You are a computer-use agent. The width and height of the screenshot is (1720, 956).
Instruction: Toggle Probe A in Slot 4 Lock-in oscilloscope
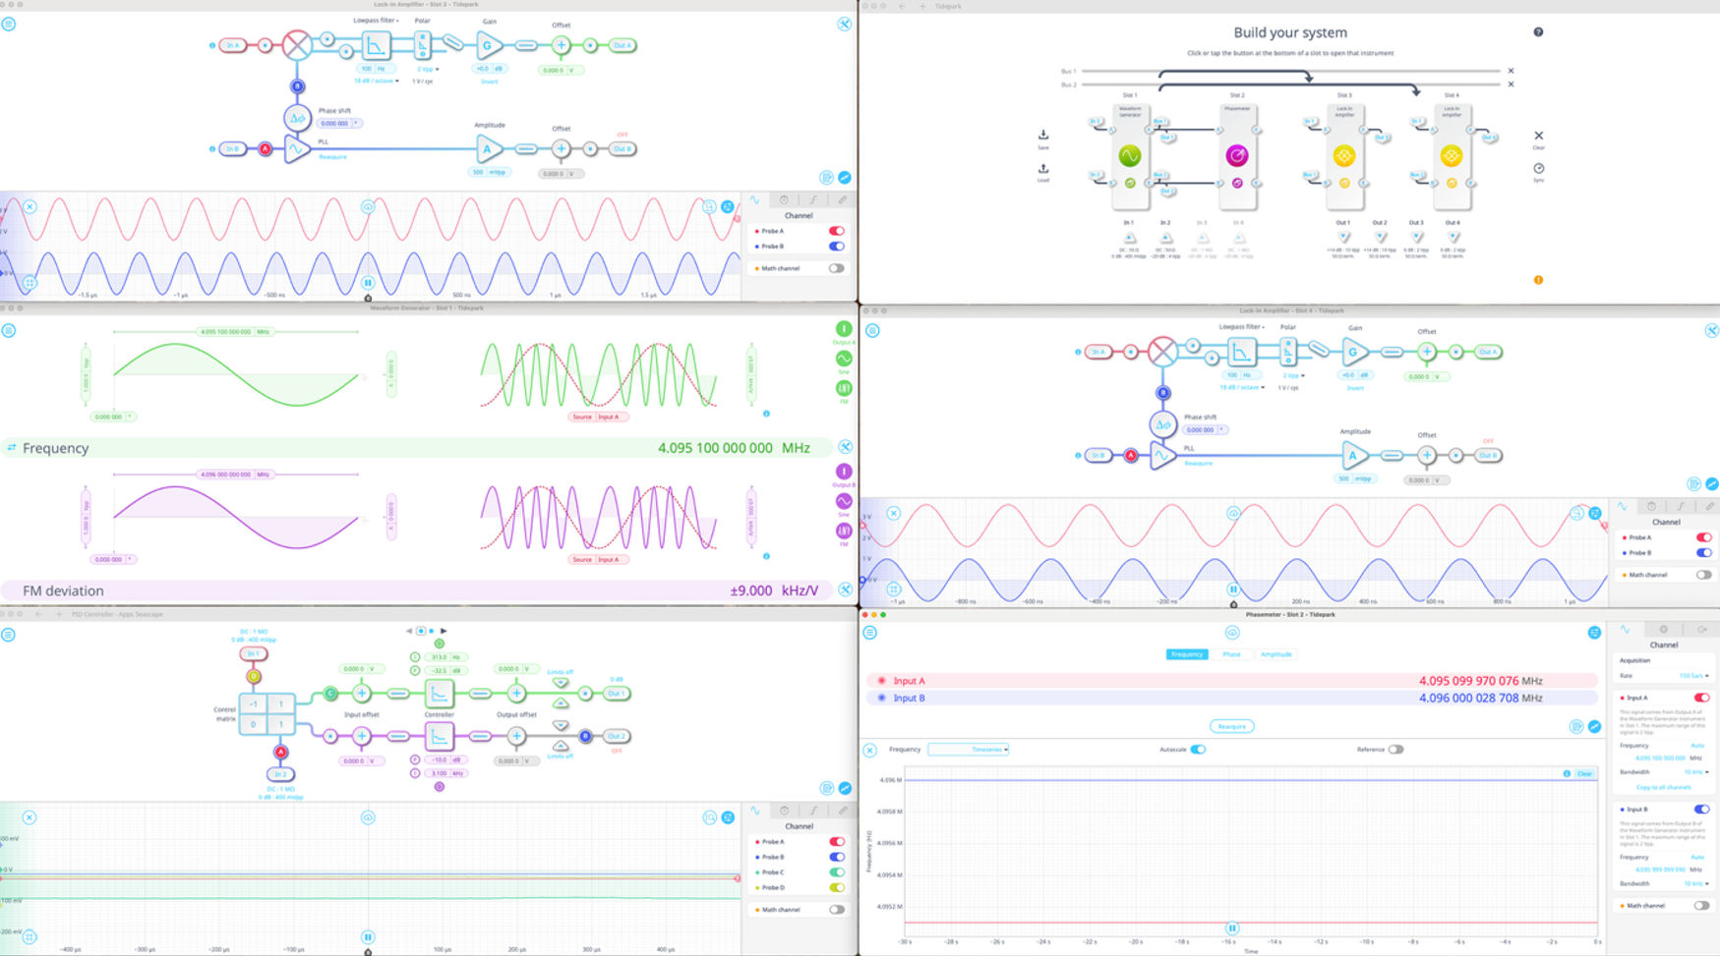click(x=1703, y=537)
